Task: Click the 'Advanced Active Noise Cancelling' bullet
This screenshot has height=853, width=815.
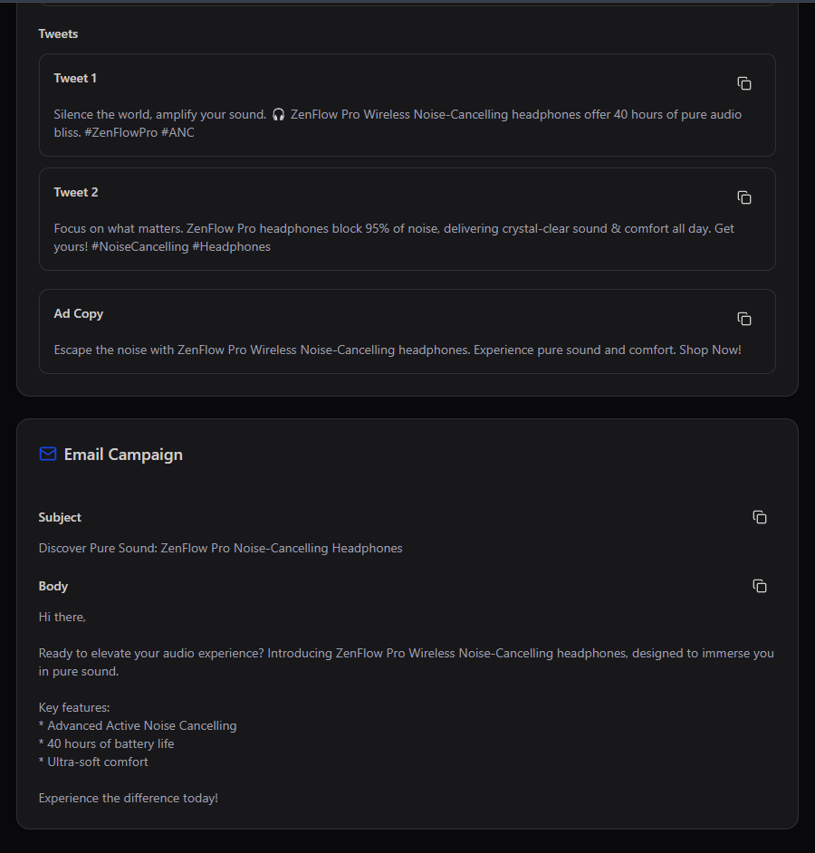Action: tap(138, 725)
